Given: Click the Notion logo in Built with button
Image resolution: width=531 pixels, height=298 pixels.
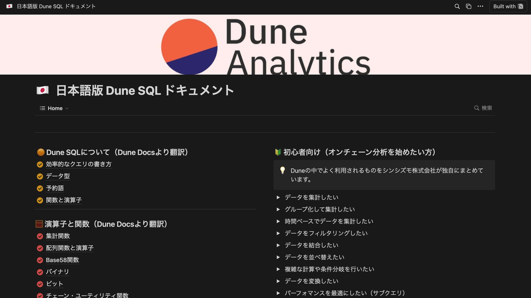Looking at the screenshot, I should 521,6.
